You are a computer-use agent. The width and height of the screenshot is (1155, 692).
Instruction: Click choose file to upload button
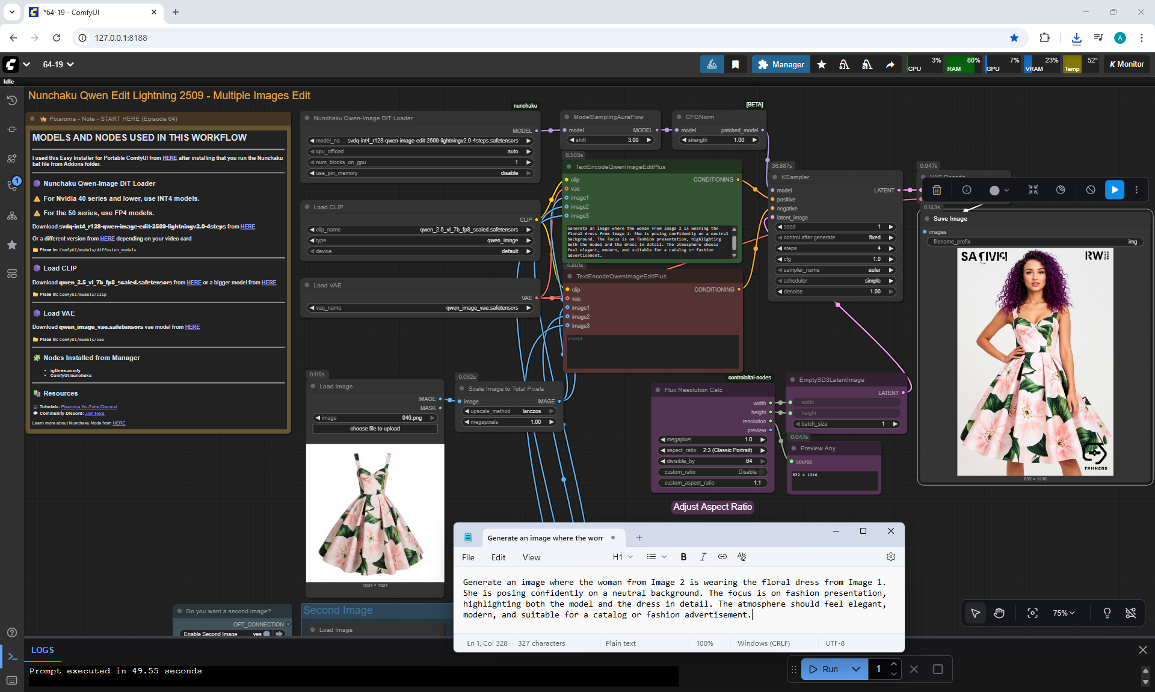pos(375,429)
